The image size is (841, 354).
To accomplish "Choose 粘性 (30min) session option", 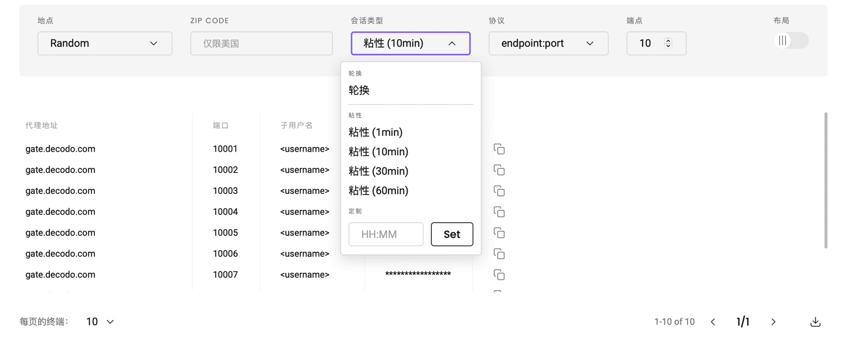I will [378, 171].
